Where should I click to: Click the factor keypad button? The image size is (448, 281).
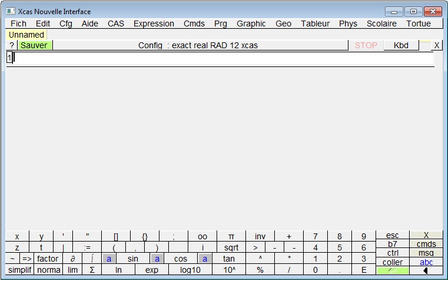coord(48,259)
